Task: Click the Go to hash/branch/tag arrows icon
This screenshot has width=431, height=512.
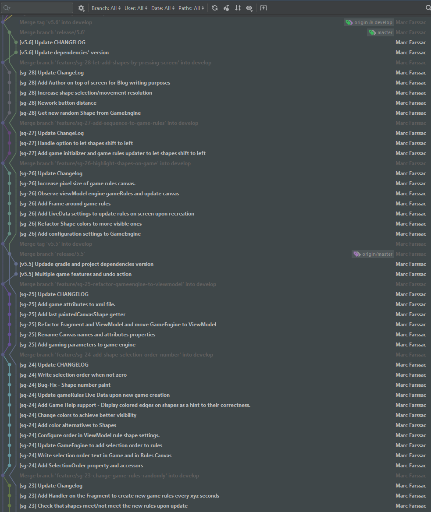Action: [238, 8]
